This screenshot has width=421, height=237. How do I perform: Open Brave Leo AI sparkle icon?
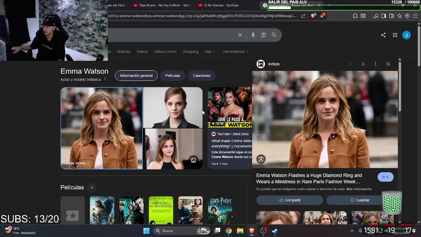pyautogui.click(x=399, y=16)
